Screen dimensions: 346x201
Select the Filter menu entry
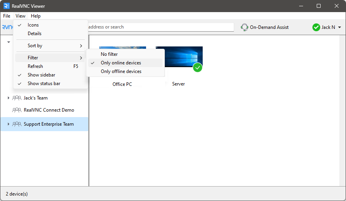pyautogui.click(x=50, y=58)
